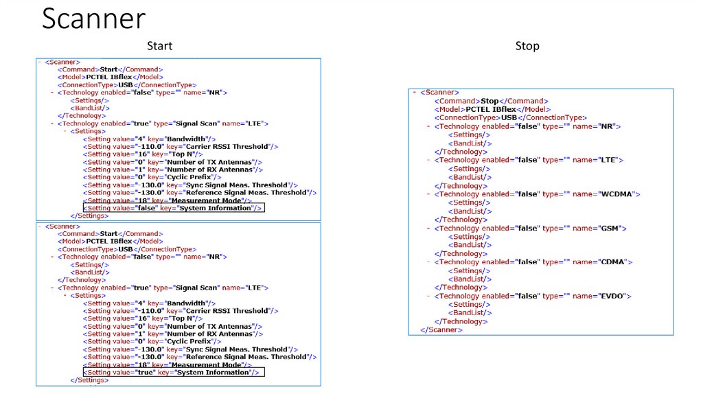
Task: Select the <BandList/> line under WCDMA
Action: (x=470, y=211)
